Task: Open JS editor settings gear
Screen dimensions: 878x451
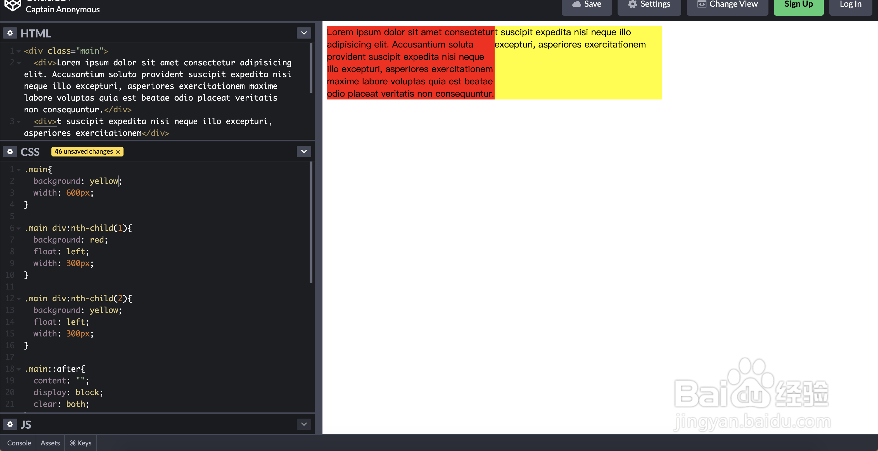Action: 10,424
